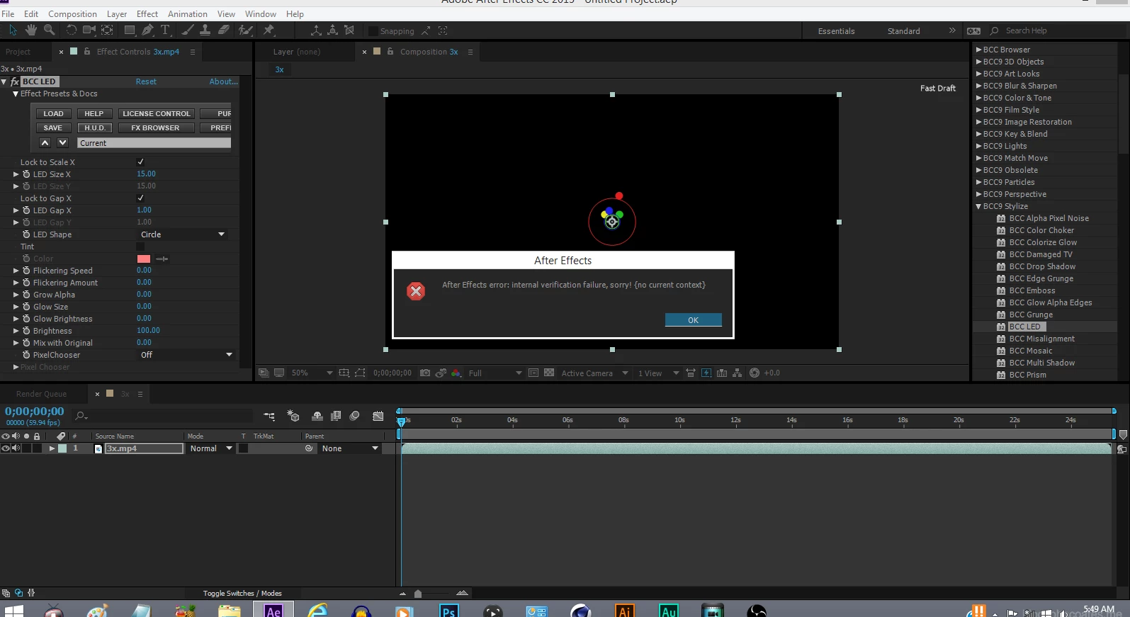Switch to the Render Queue tab
The width and height of the screenshot is (1130, 617).
41,394
